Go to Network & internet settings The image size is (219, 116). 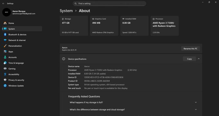(x=22, y=40)
